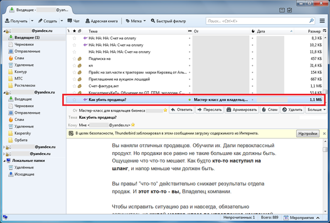Open the application menu (hamburger) button
This screenshot has width=330, height=223.
322,21
